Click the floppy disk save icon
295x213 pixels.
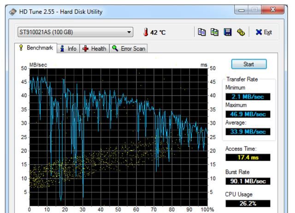tap(227, 32)
